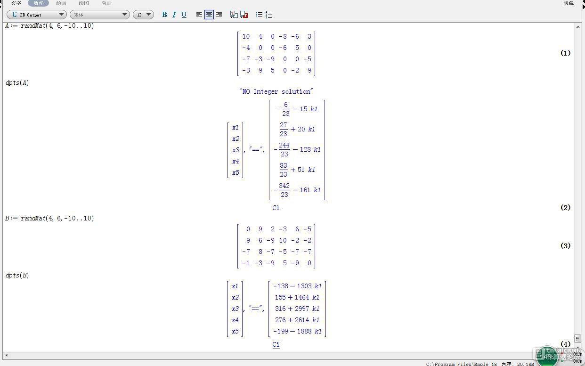Click the 155 + 1464 k1 result entry
This screenshot has width=585, height=366.
coord(297,298)
